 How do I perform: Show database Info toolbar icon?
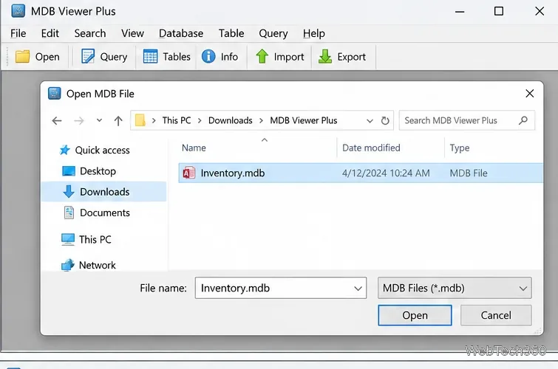point(208,56)
